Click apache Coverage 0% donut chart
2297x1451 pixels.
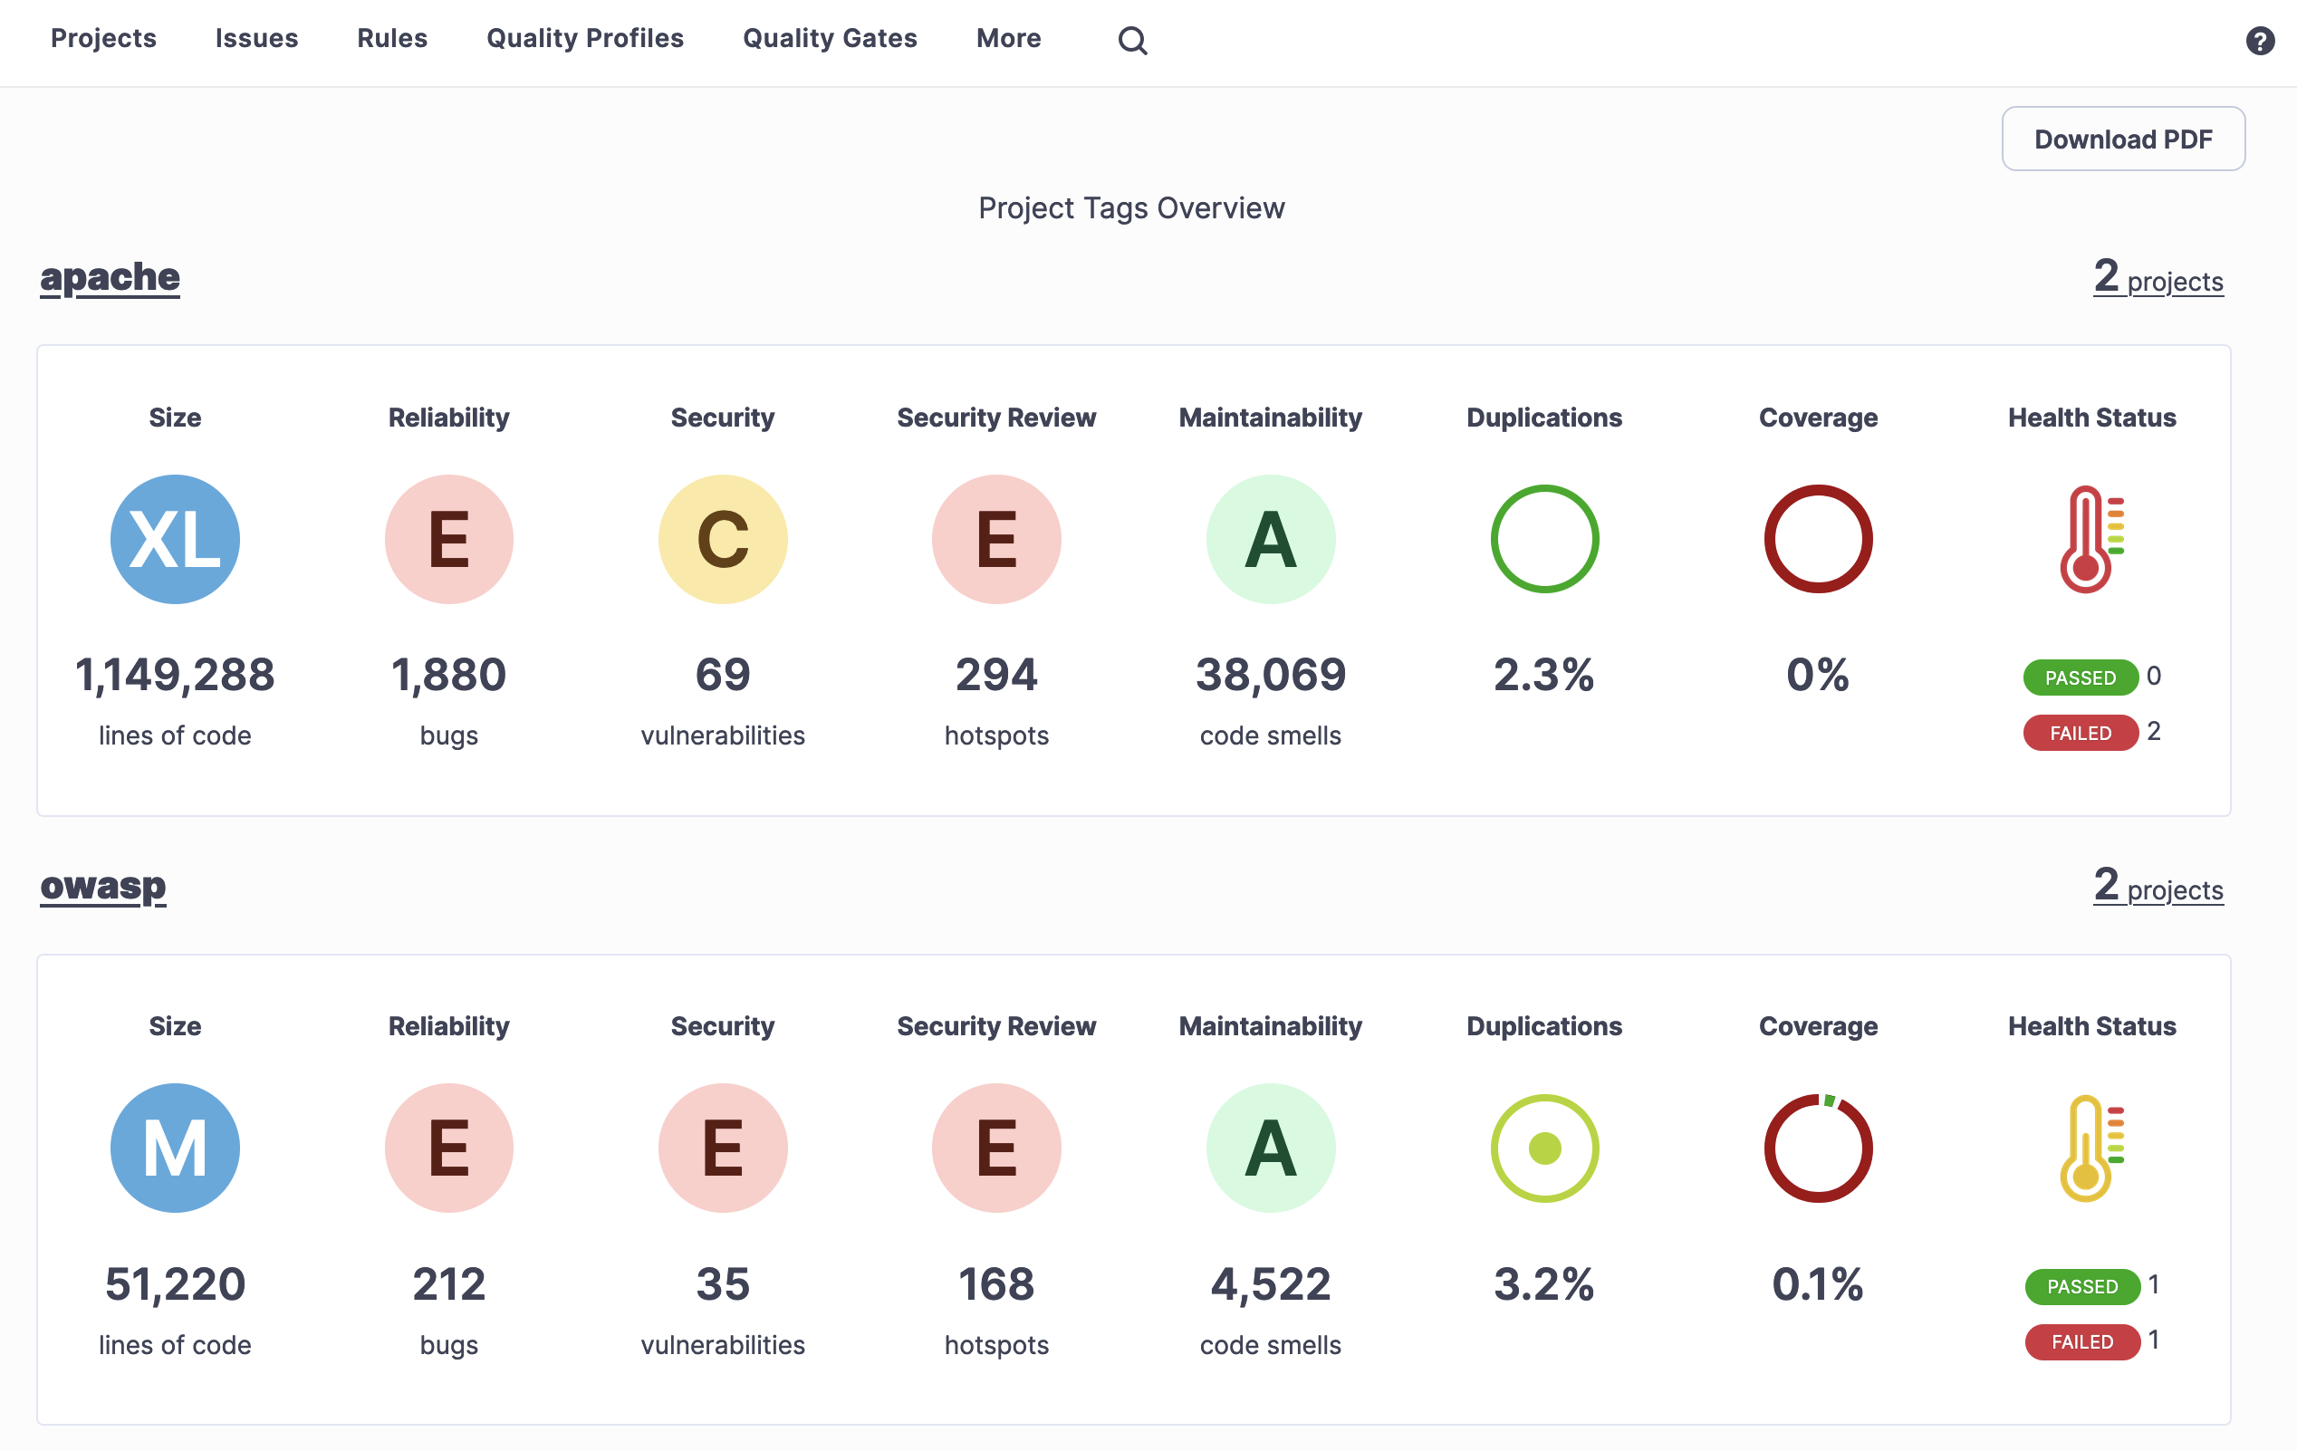coord(1817,539)
